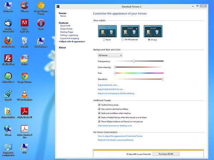Open How to adjust individual Fences link
This screenshot has height=160, width=214.
[120, 136]
